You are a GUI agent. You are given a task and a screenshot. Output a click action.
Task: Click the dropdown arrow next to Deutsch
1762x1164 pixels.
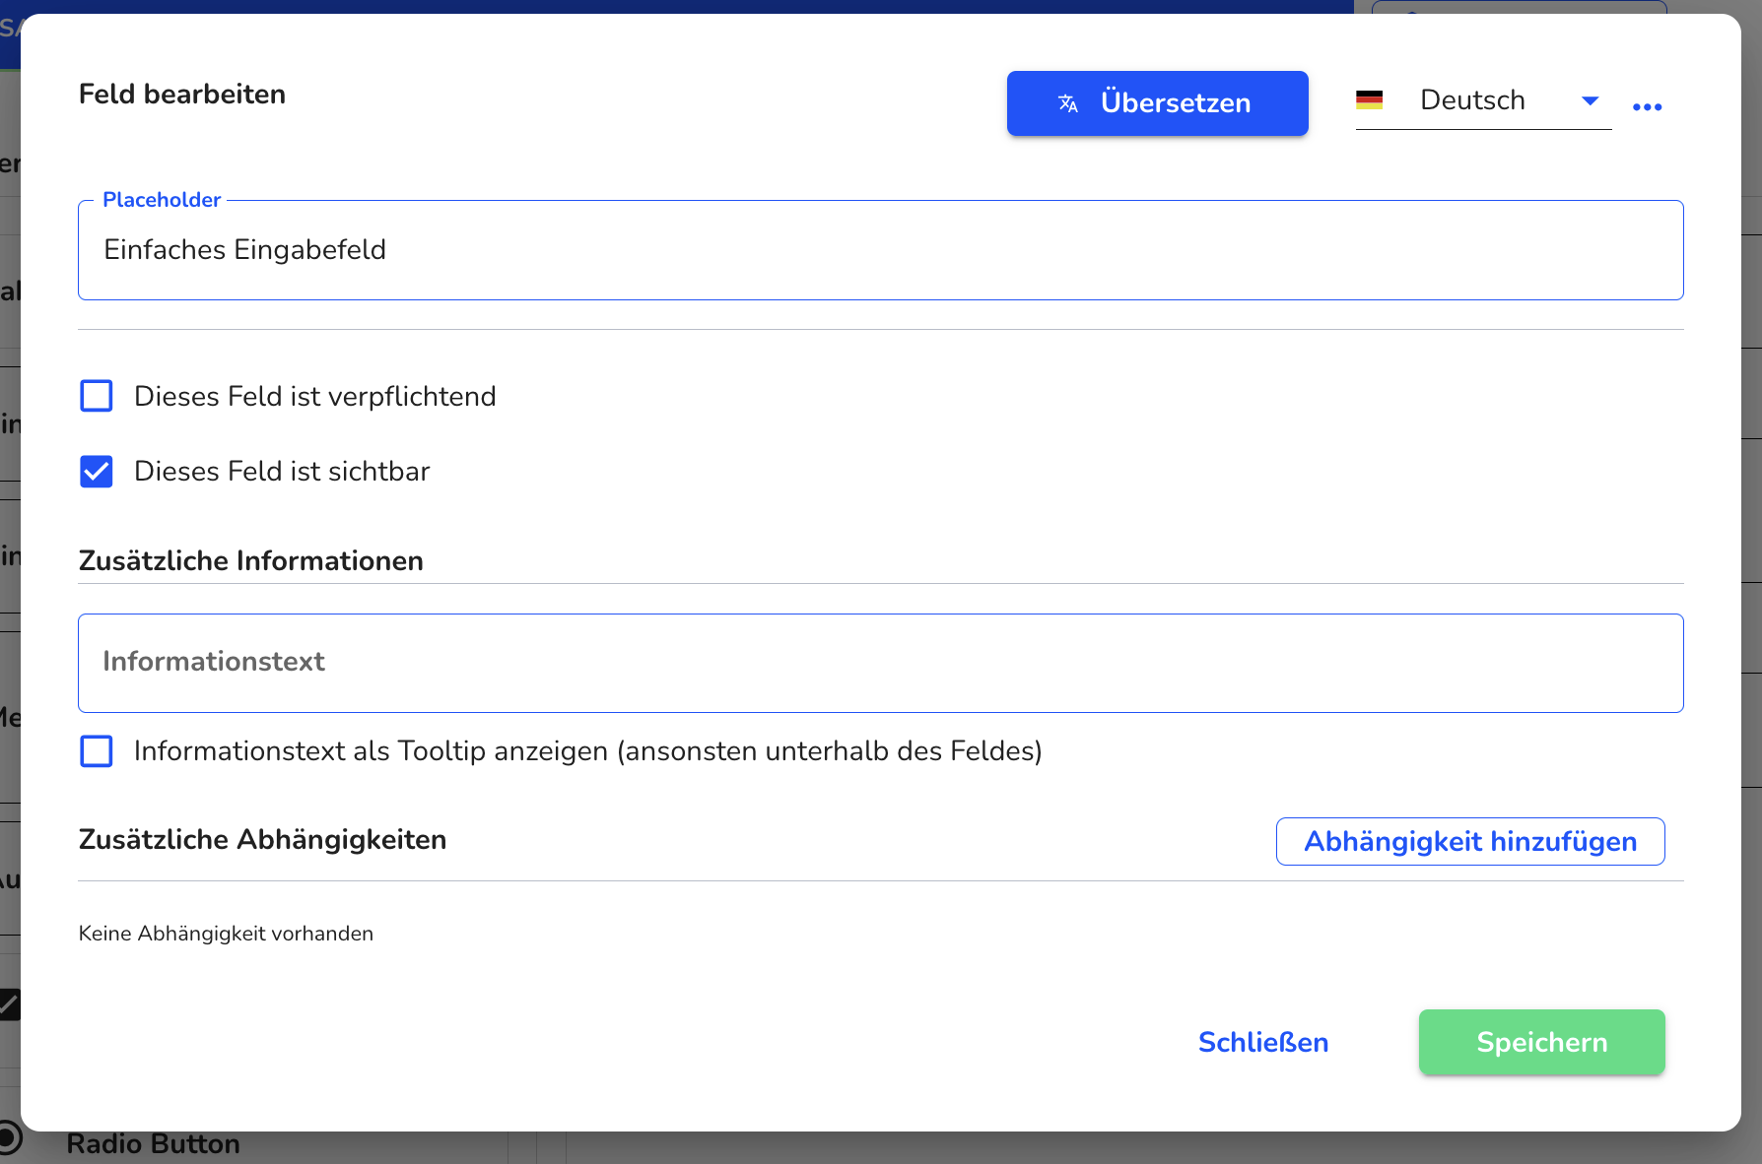(1590, 100)
